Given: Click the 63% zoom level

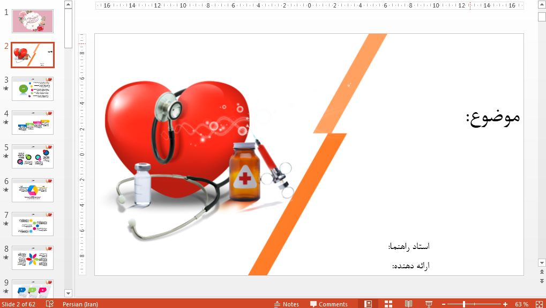Looking at the screenshot, I should (521, 304).
